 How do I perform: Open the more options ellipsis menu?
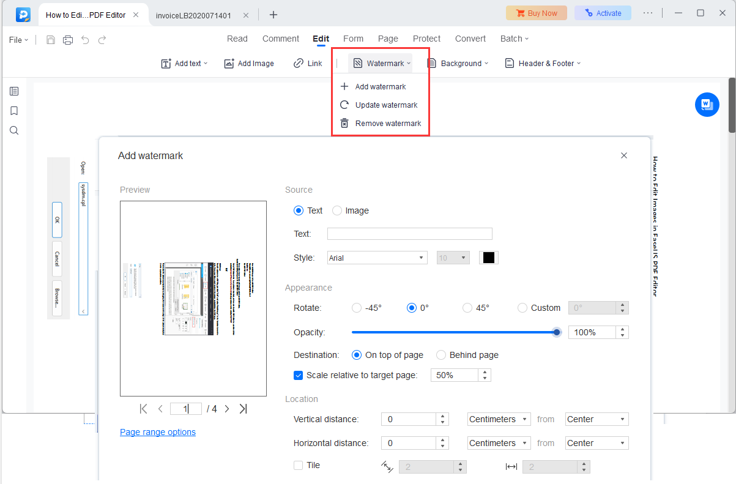coord(649,13)
